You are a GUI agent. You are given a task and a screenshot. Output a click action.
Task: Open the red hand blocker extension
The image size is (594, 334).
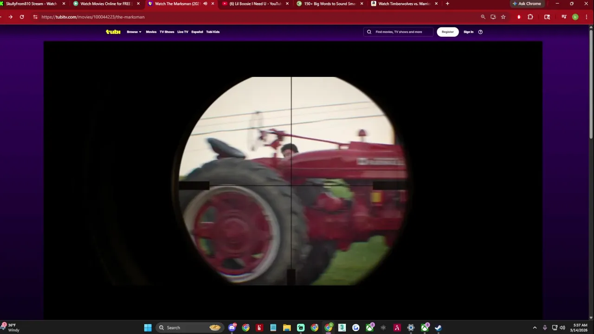coord(519,17)
